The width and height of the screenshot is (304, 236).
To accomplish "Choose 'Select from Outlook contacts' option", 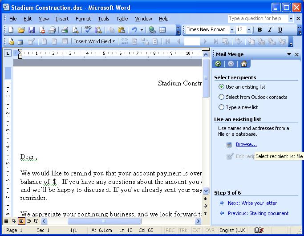I will point(222,97).
